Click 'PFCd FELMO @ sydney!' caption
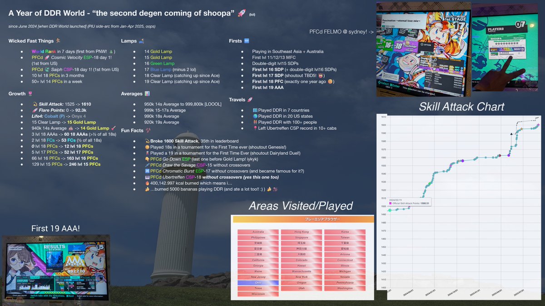This screenshot has height=306, width=545. [342, 32]
